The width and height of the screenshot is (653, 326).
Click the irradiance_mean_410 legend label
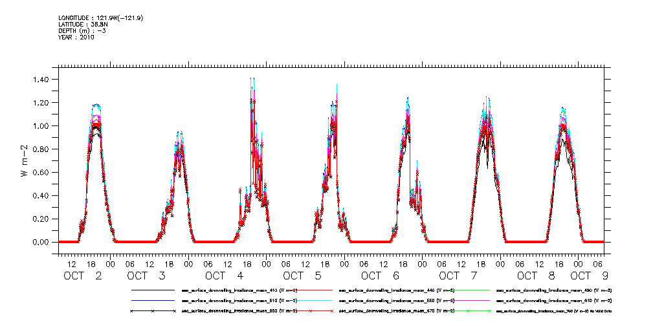coord(239,290)
